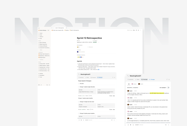Click the volume icon in left MeetingNote01 player

tap(112, 120)
